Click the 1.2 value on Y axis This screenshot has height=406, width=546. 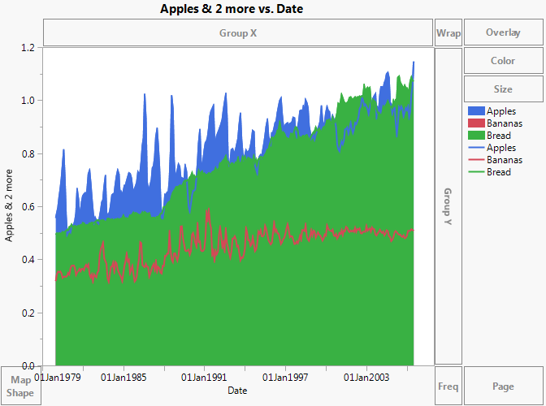click(x=28, y=48)
